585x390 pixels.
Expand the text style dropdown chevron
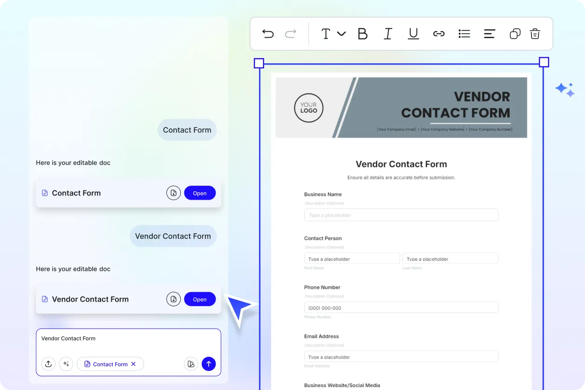(x=341, y=34)
